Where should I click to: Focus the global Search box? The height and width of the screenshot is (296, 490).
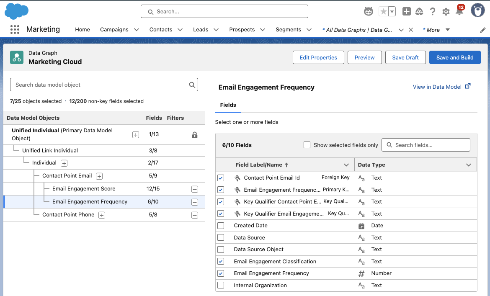(224, 12)
